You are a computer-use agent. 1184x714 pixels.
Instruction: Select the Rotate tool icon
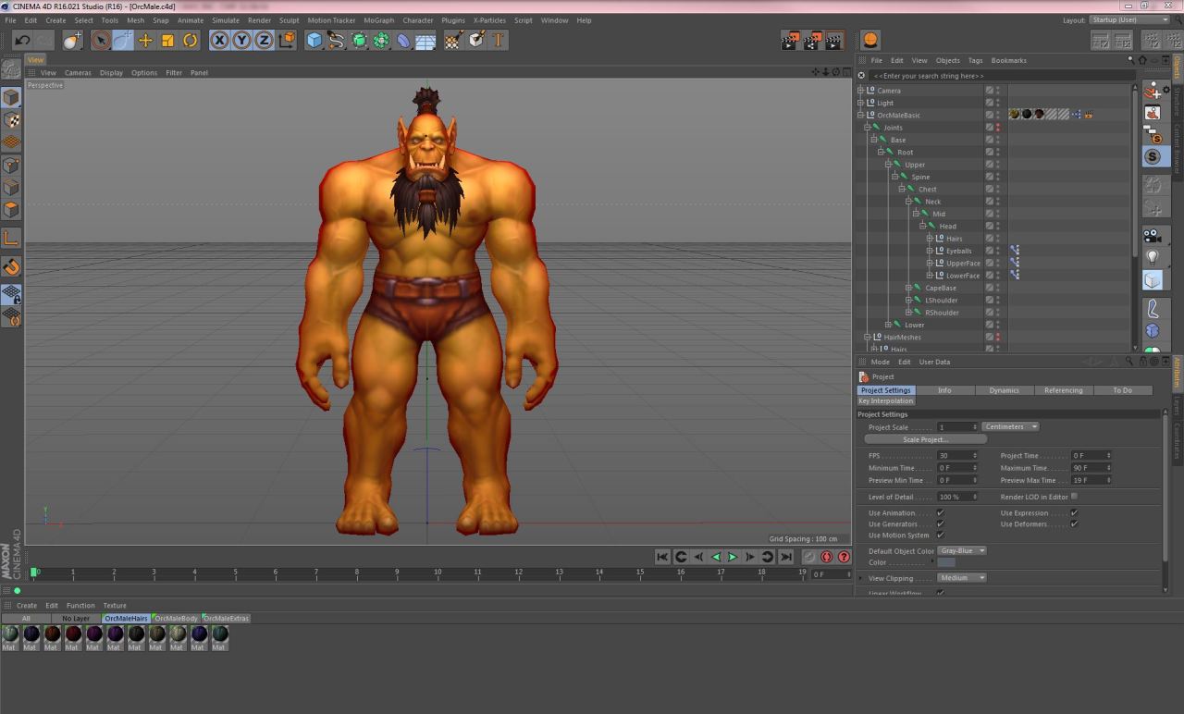190,40
